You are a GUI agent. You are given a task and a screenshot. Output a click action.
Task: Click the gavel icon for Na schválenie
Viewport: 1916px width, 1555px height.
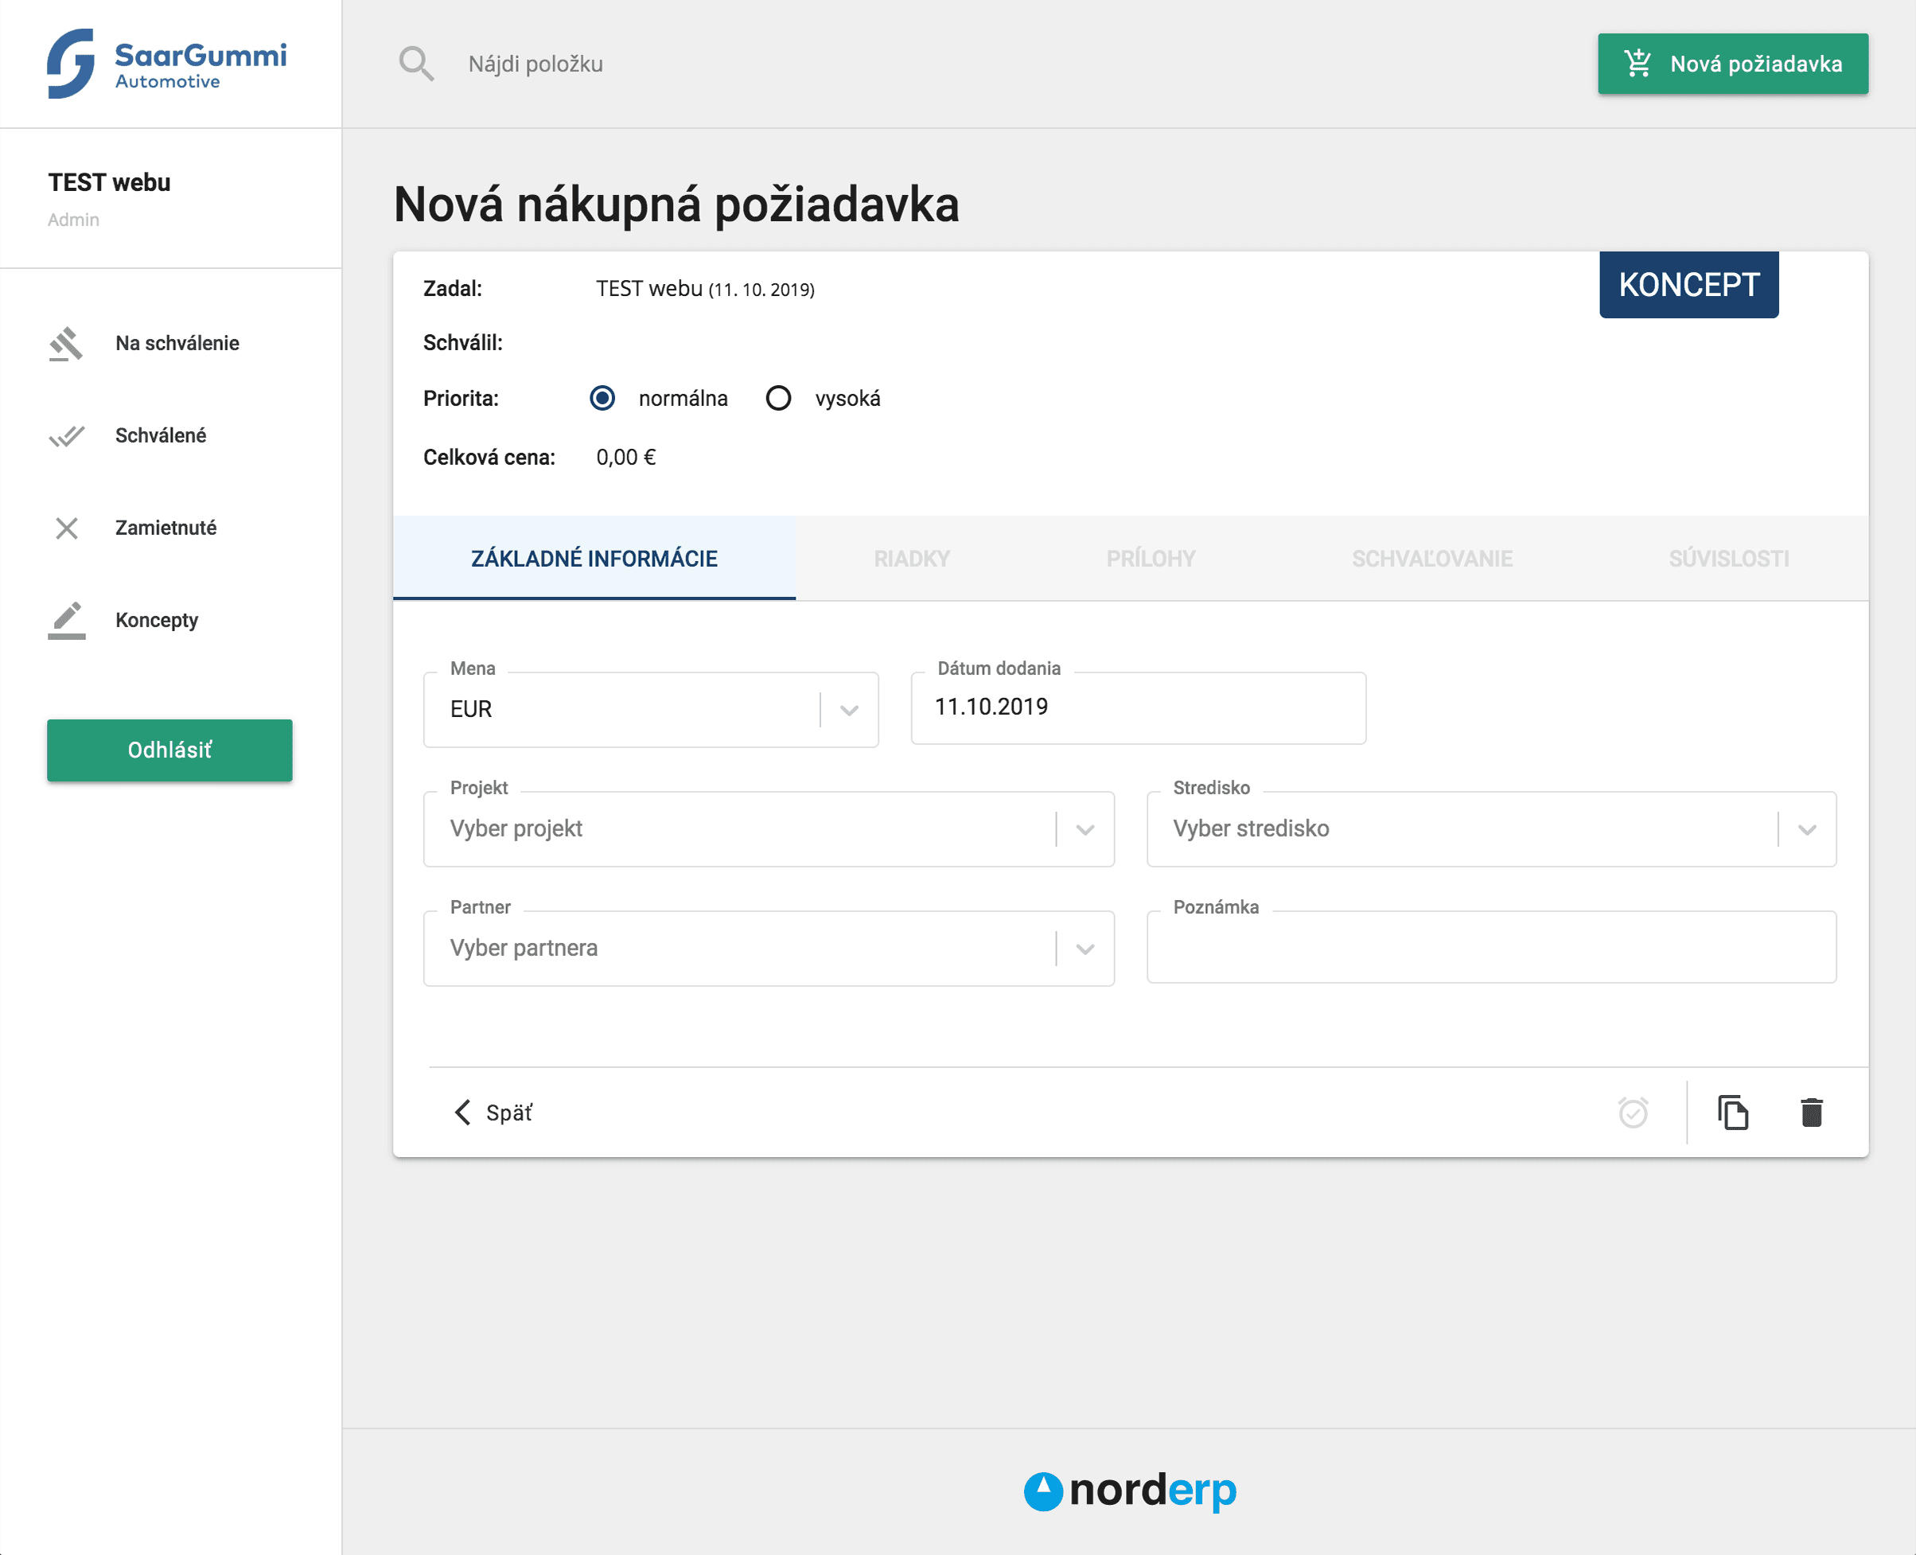pos(66,344)
